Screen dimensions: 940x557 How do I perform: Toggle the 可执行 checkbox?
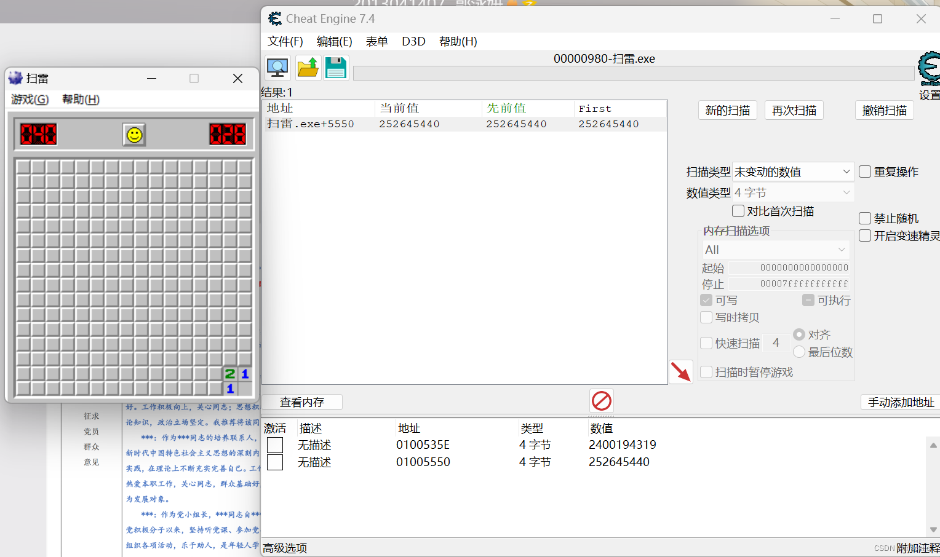(808, 300)
